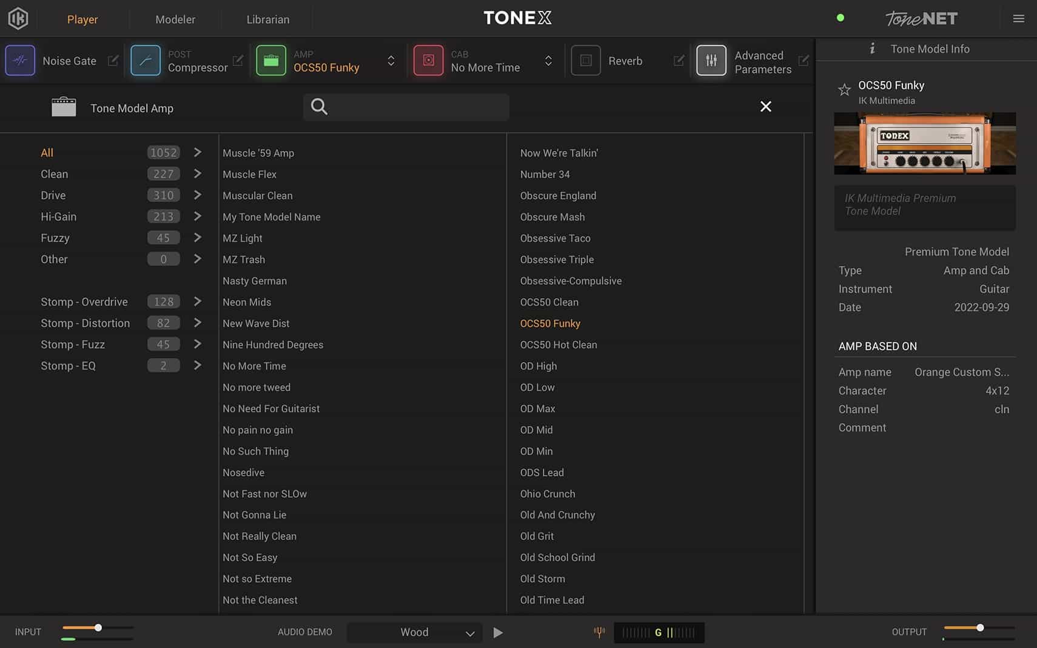Pick the Nine Hundred Degrees model
Screen dimensions: 1037x648
pos(273,344)
